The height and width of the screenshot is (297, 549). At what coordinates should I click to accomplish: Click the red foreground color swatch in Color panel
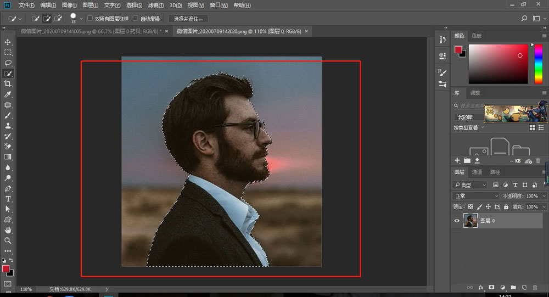[x=458, y=49]
